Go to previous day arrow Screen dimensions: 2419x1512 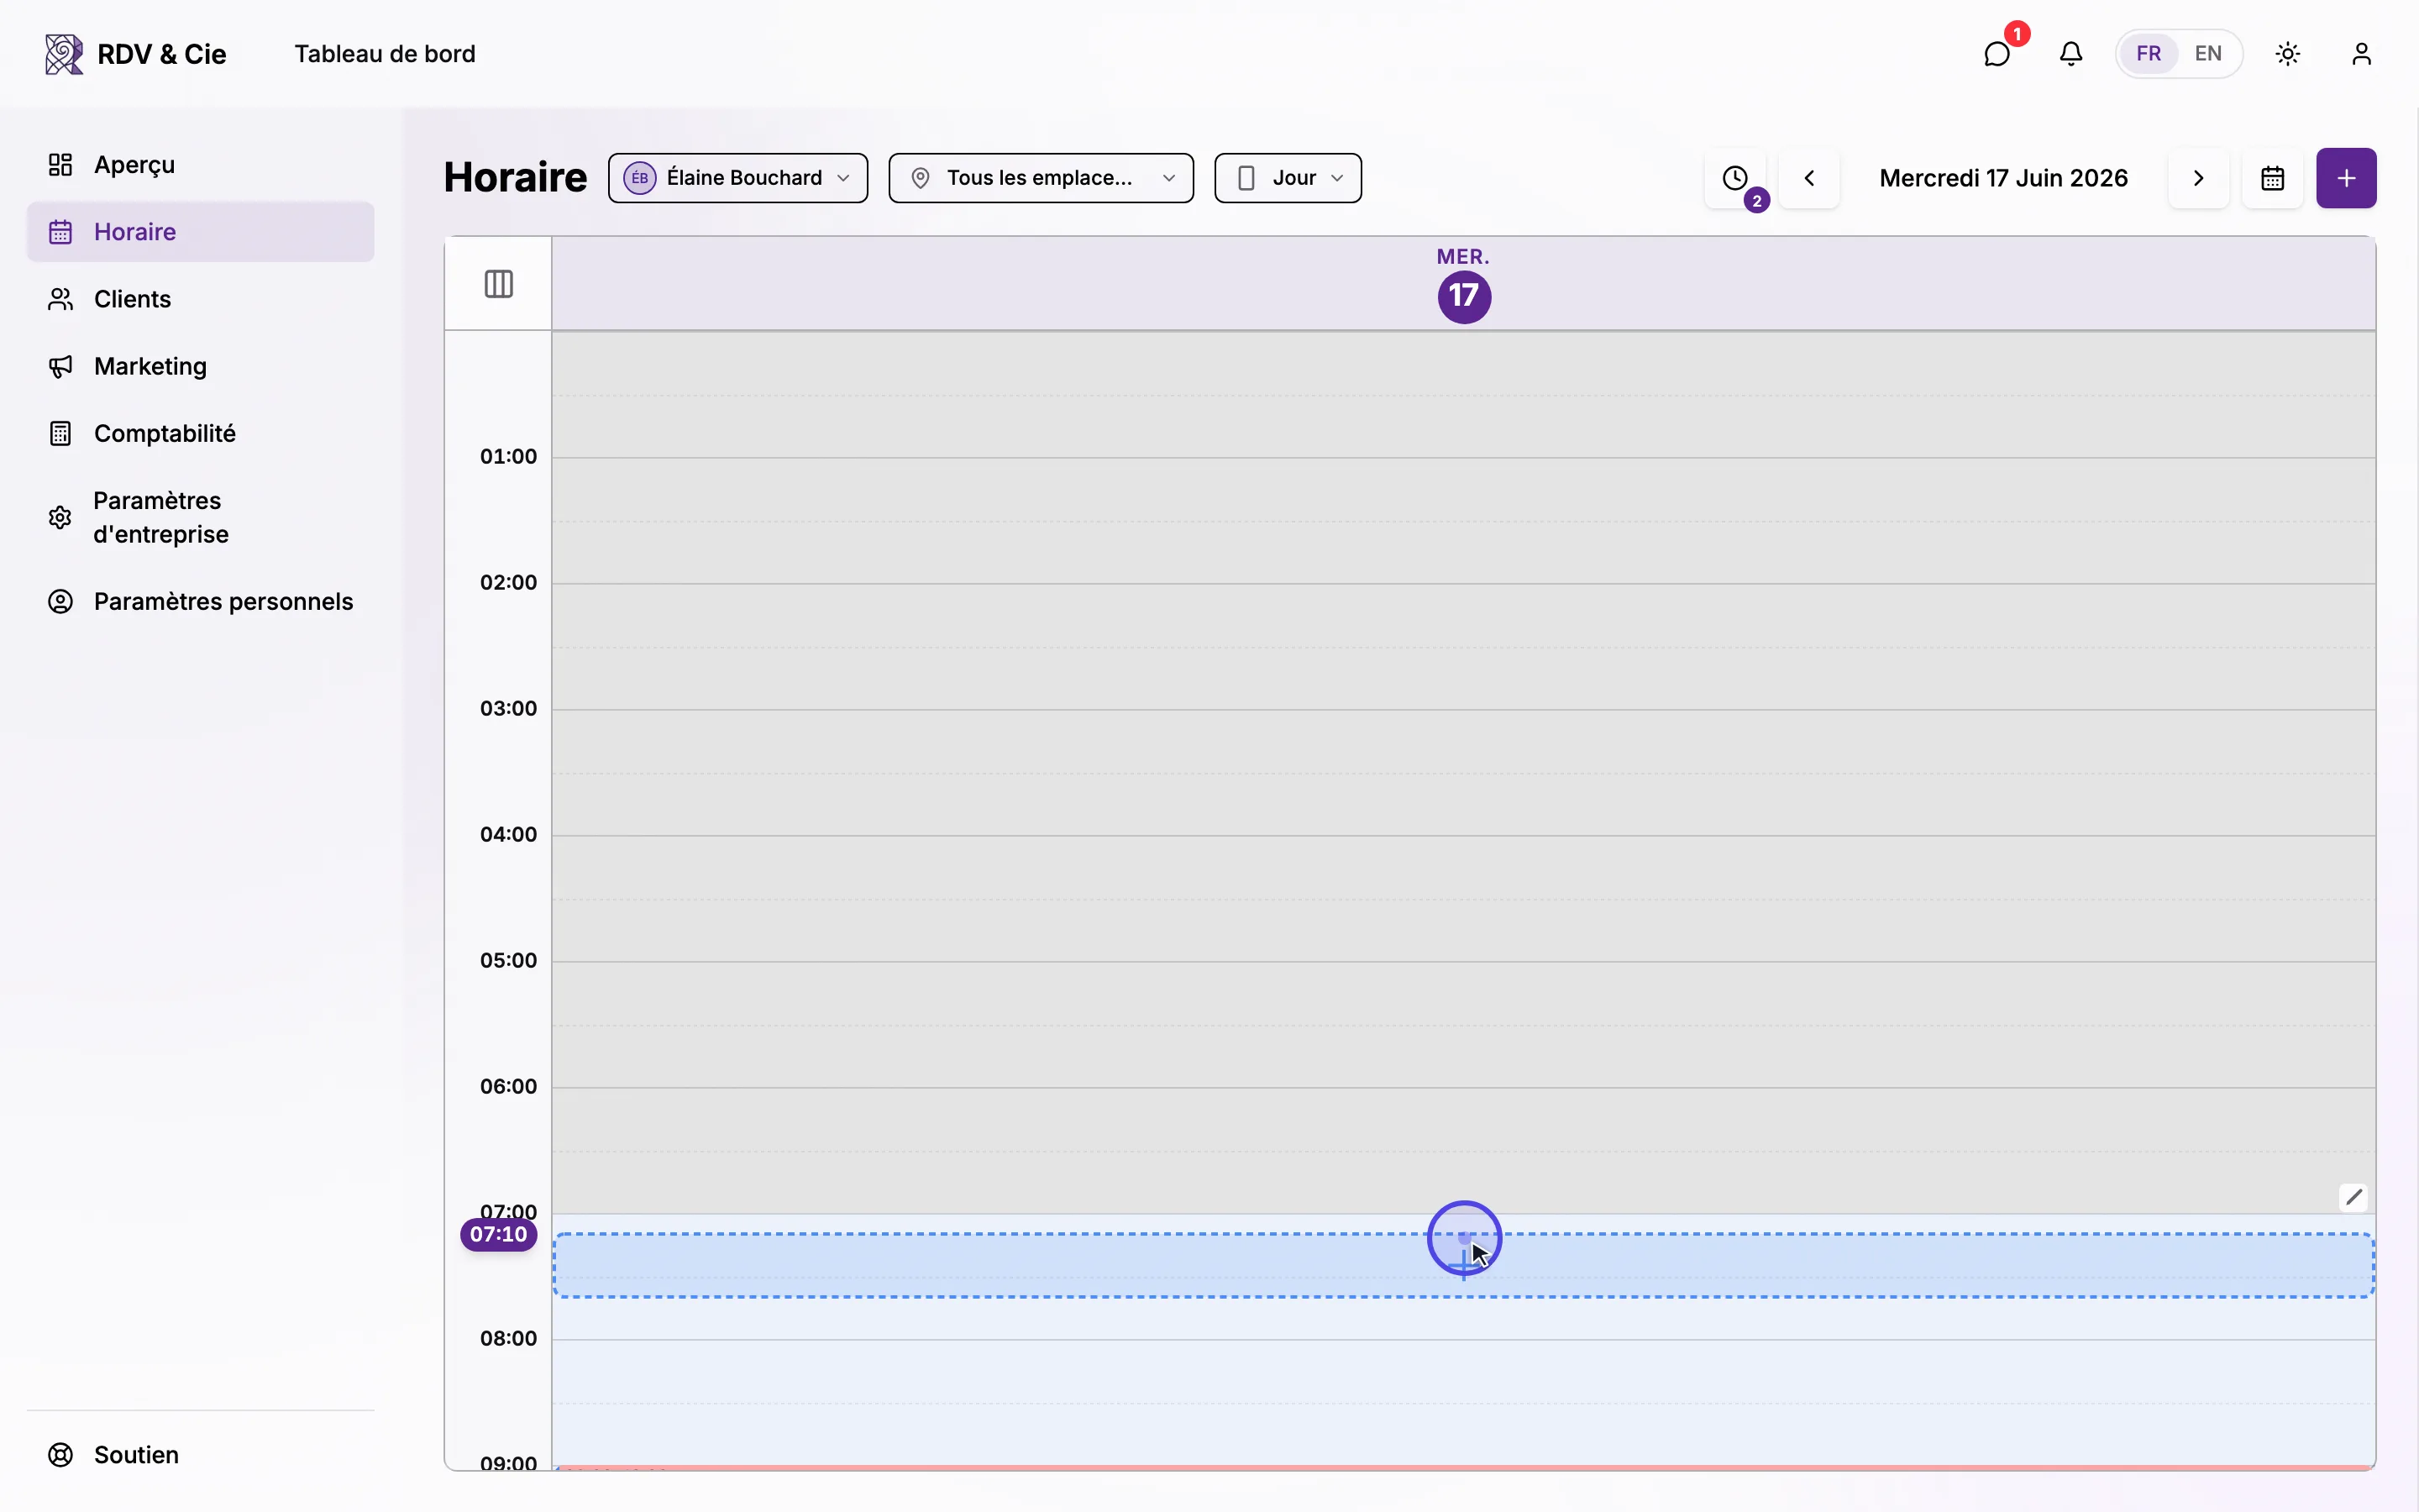click(x=1809, y=178)
